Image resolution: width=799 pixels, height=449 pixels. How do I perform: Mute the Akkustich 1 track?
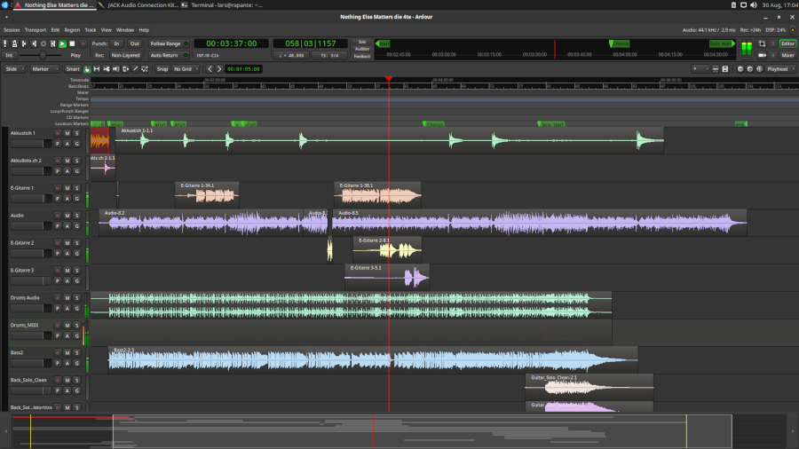click(x=67, y=133)
